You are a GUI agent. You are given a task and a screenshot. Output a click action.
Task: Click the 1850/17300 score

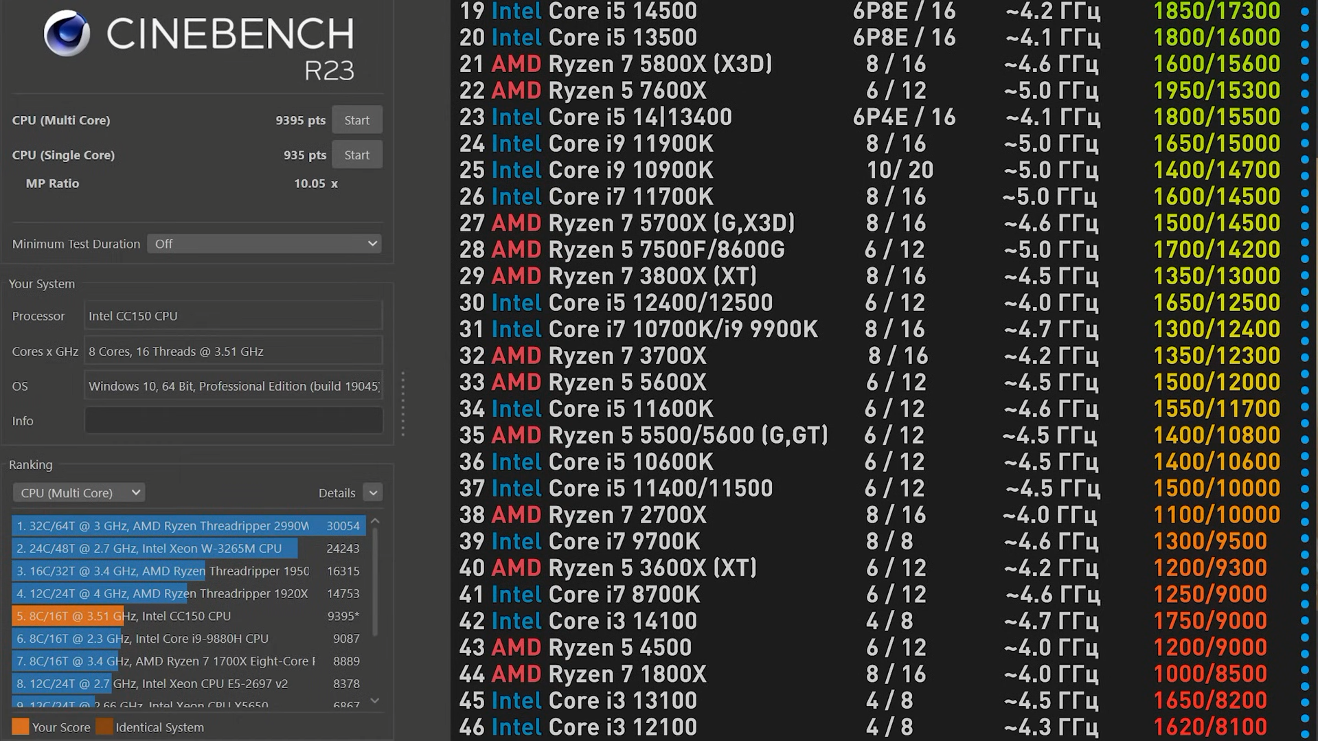[1216, 11]
